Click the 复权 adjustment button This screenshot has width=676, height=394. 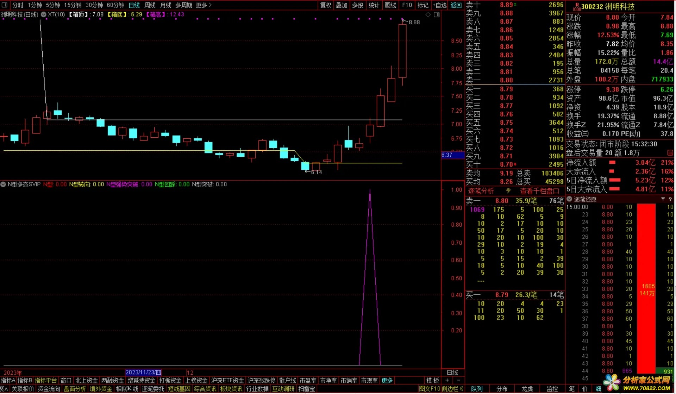(326, 5)
